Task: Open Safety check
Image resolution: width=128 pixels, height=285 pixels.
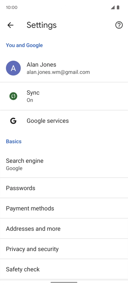Action: 64,269
